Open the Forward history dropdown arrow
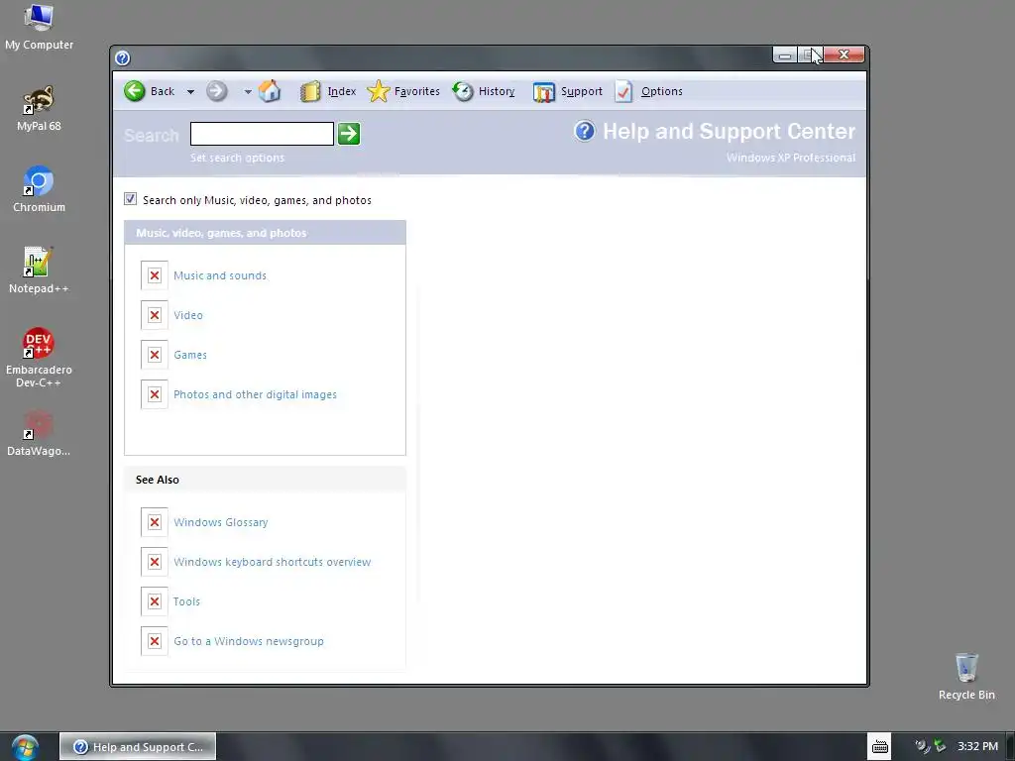The width and height of the screenshot is (1015, 761). coord(247,92)
